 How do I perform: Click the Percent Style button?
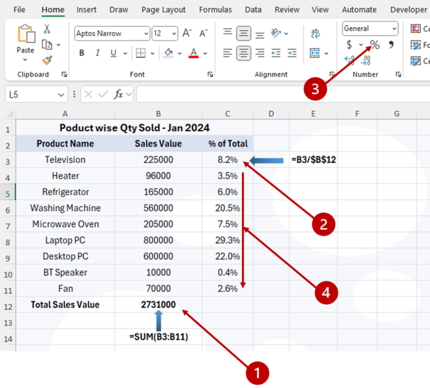coord(375,45)
